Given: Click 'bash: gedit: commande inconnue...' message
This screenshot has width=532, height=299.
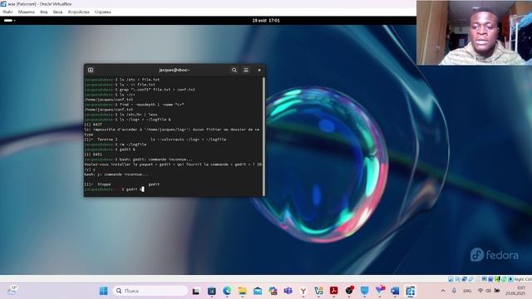Looking at the screenshot, I should (x=155, y=159).
